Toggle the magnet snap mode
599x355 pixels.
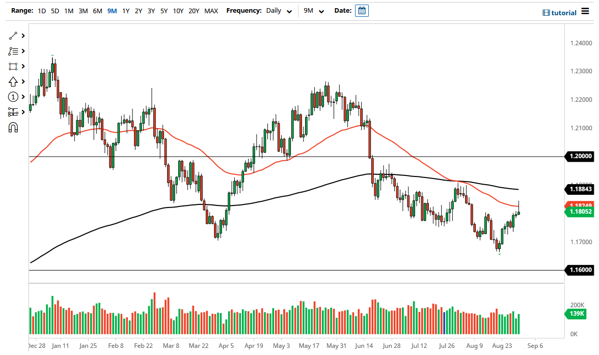(13, 127)
